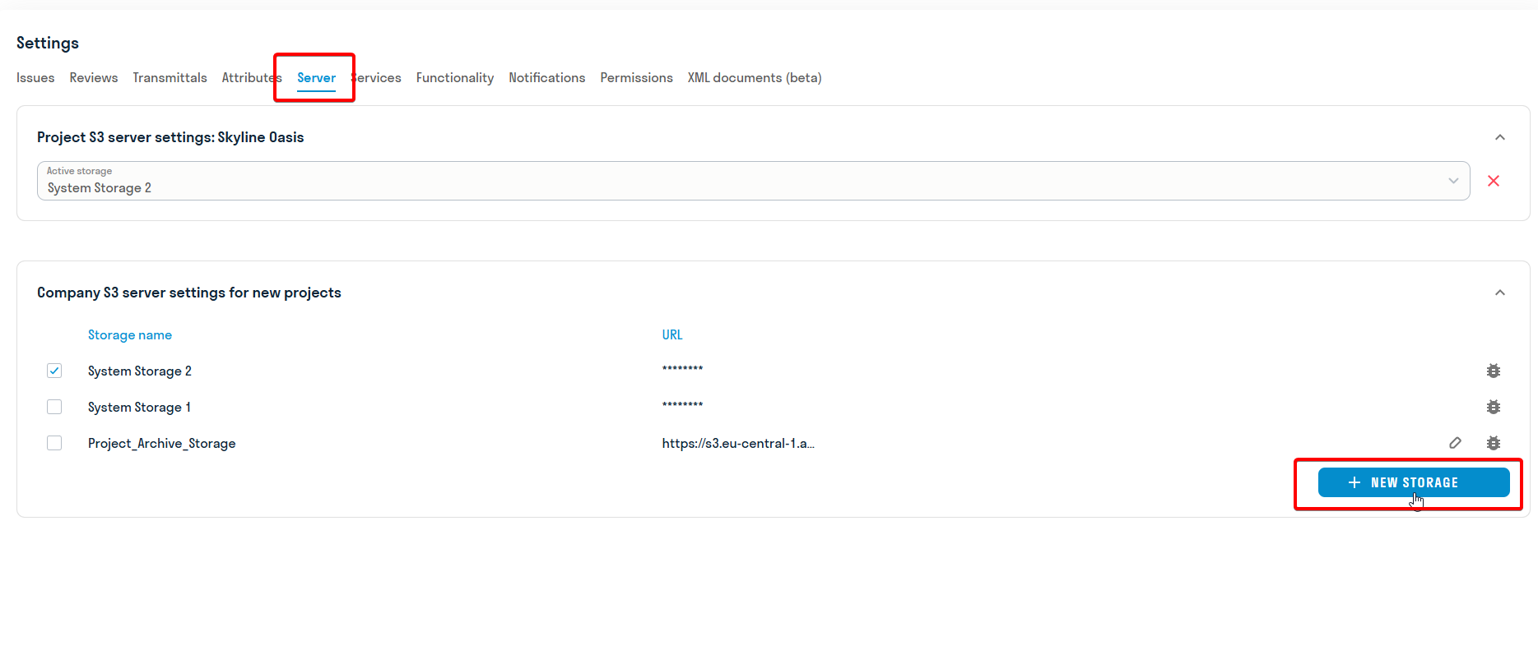Uncheck System Storage 2 checkbox

pos(54,371)
